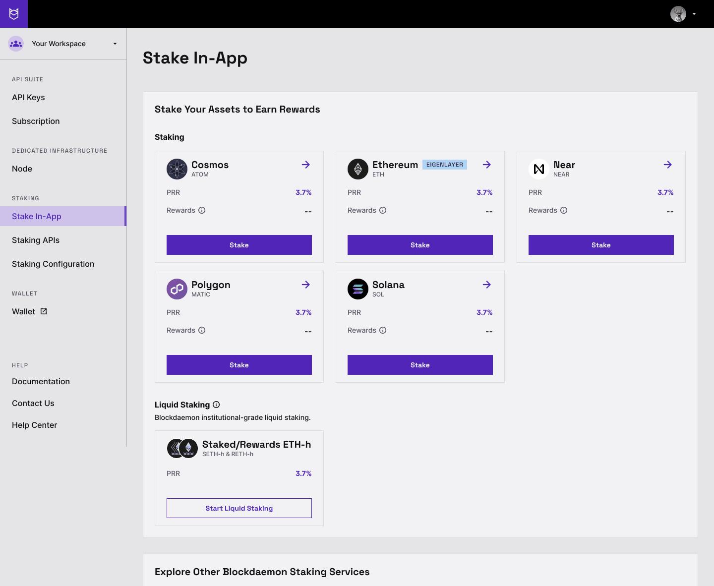The image size is (714, 586).
Task: Click Start Liquid Staking button
Action: pos(239,508)
